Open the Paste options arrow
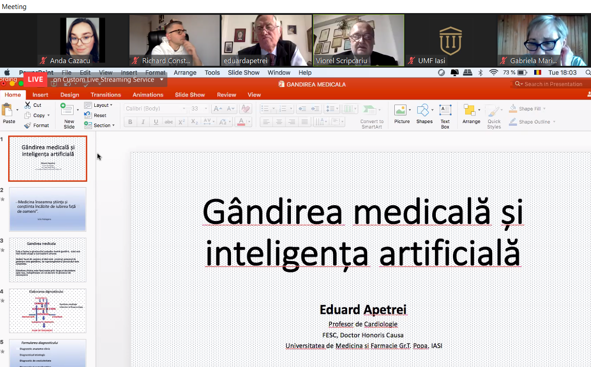The image size is (591, 367). [17, 110]
